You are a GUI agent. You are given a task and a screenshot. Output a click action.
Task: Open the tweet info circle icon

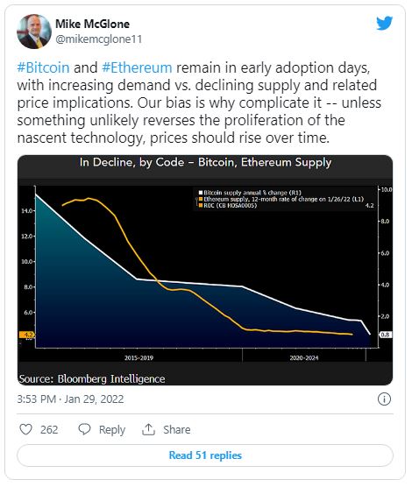click(x=384, y=399)
